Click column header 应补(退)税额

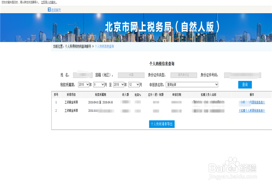156,95
